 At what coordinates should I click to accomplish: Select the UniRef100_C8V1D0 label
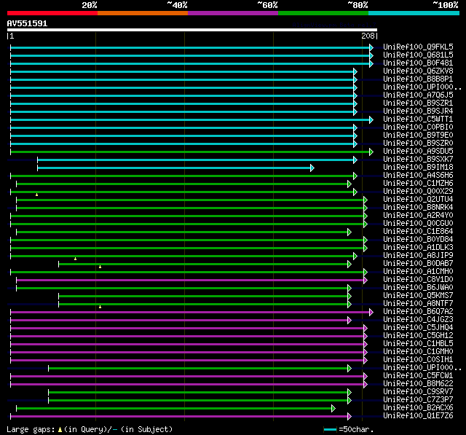[418, 280]
